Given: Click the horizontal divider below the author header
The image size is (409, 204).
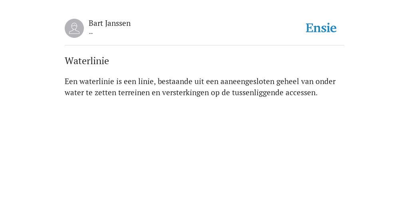Looking at the screenshot, I should (204, 45).
